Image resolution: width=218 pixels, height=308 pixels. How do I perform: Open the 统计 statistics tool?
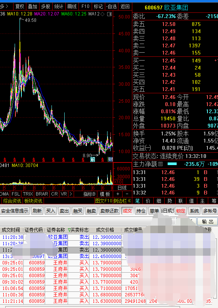pos(59,7)
